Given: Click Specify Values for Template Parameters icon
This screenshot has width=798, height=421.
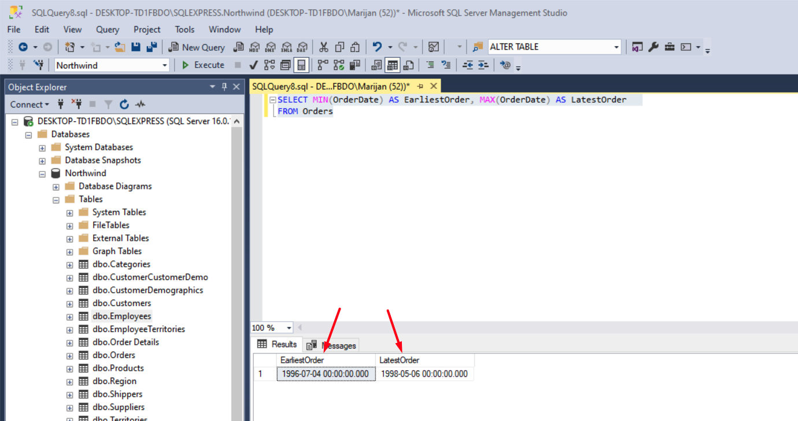Looking at the screenshot, I should 505,65.
